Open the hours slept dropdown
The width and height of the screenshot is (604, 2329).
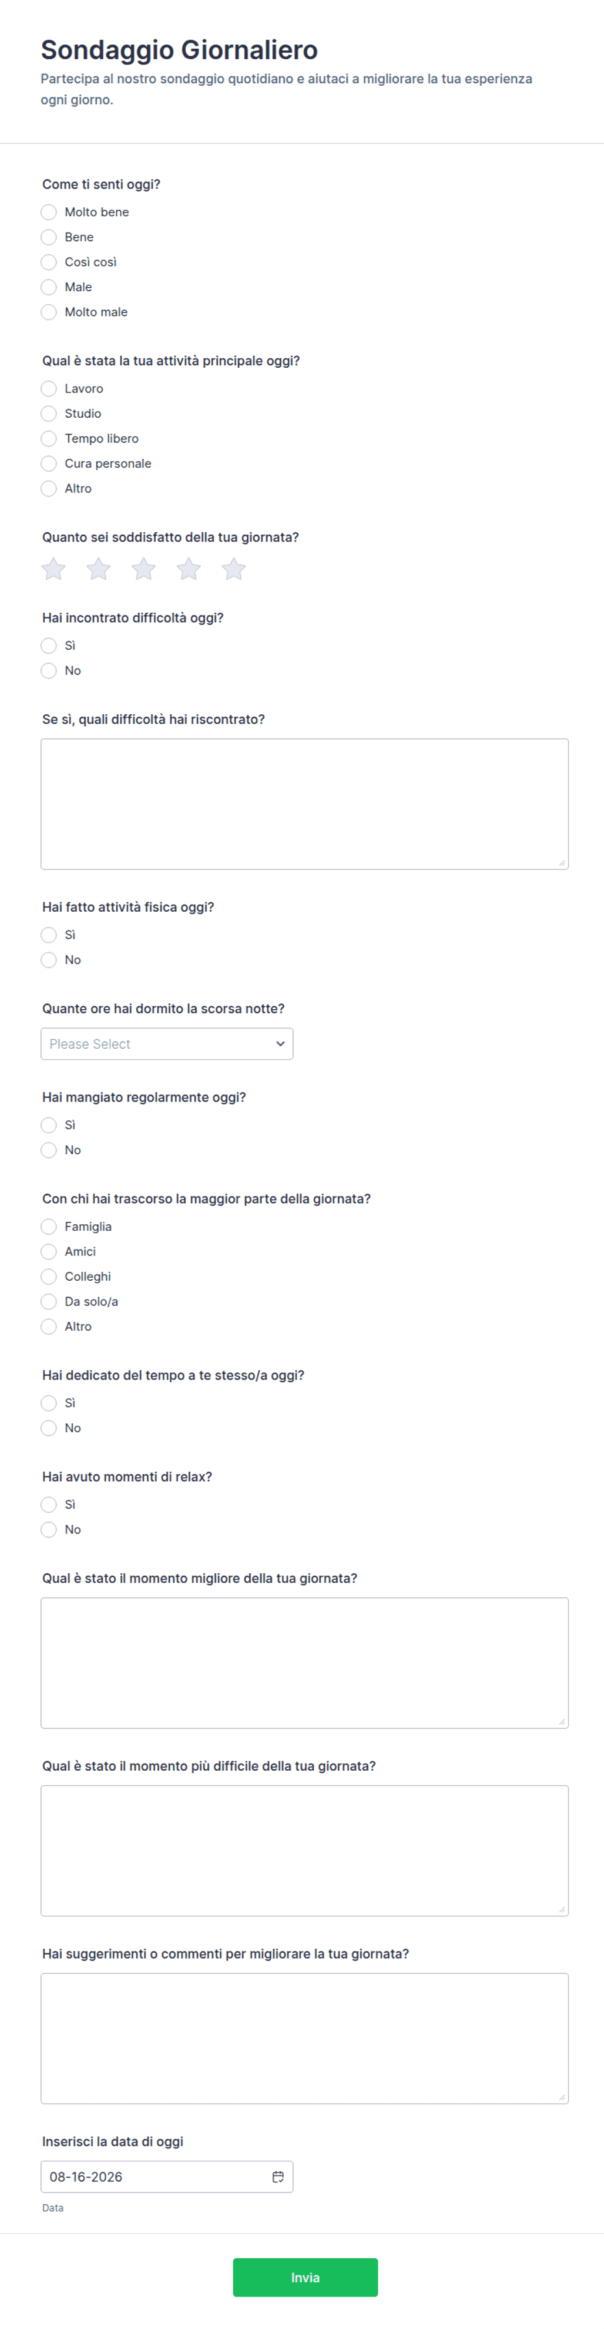[x=166, y=1044]
